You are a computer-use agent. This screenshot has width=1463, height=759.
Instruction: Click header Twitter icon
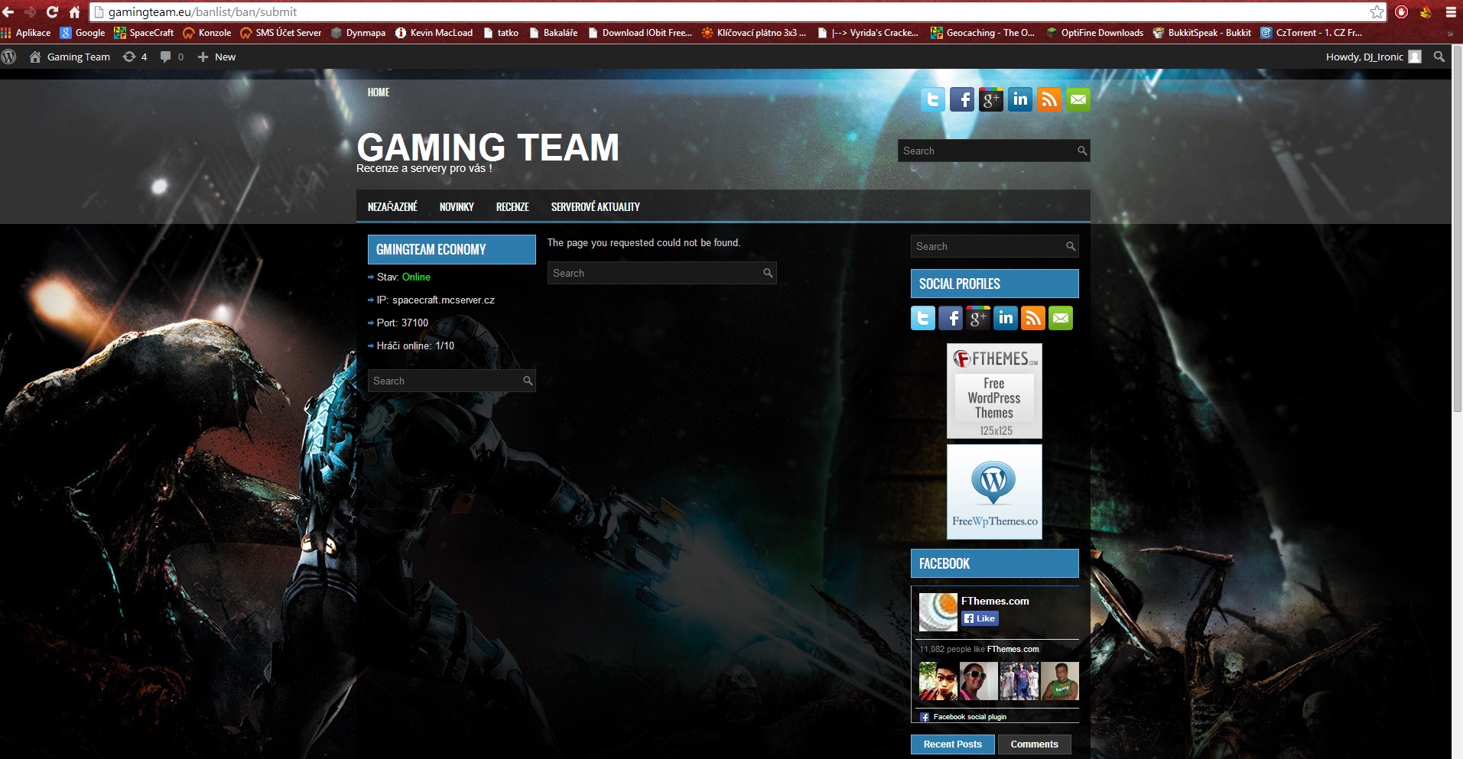click(x=933, y=99)
